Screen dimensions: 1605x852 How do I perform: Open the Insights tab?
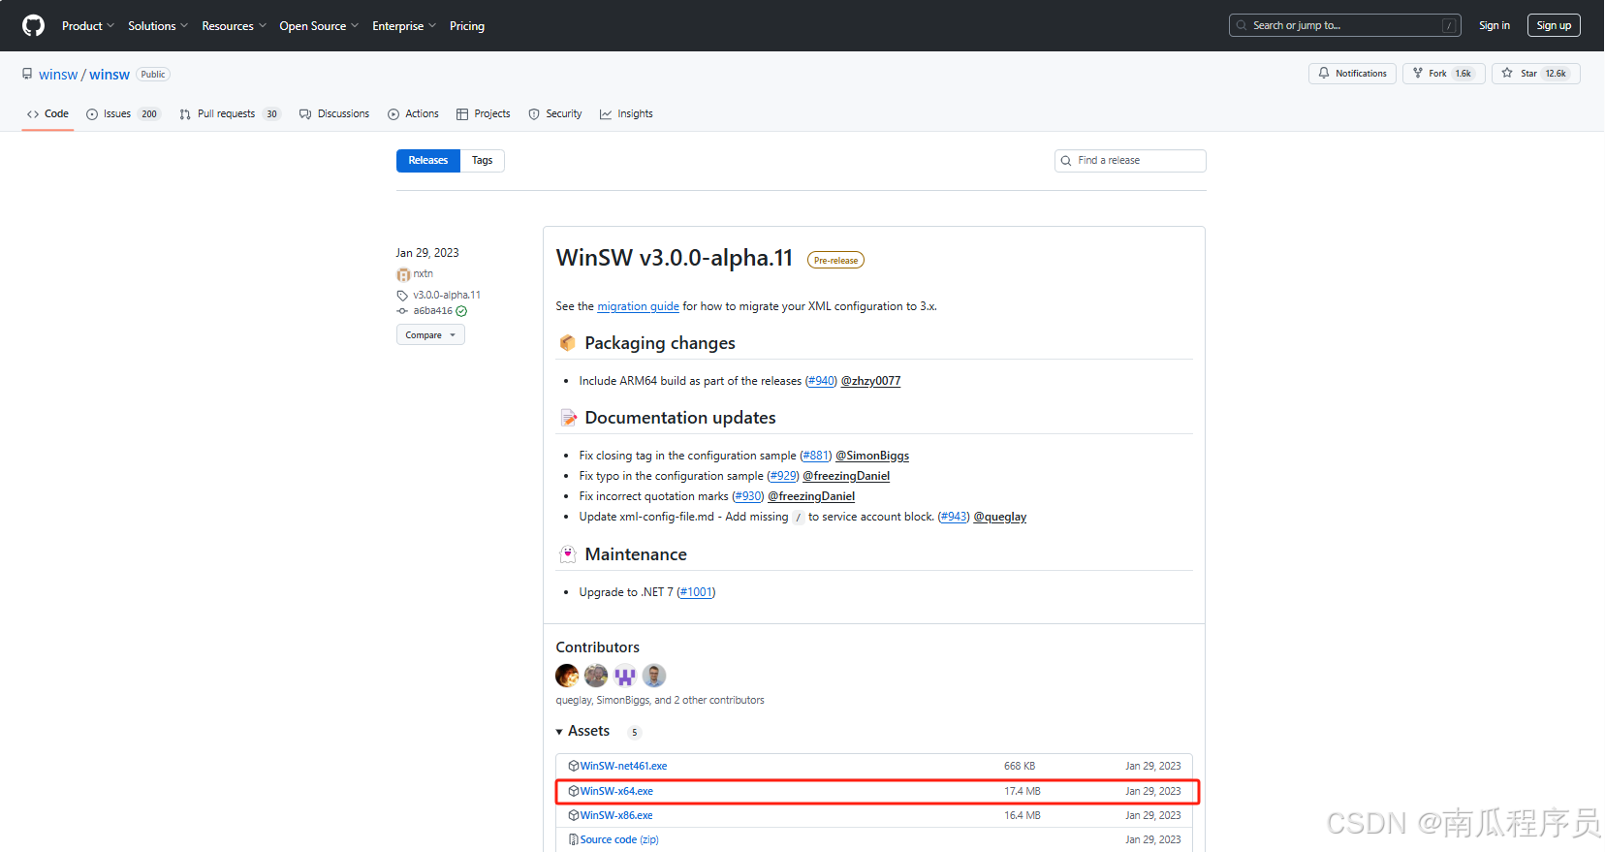626,114
